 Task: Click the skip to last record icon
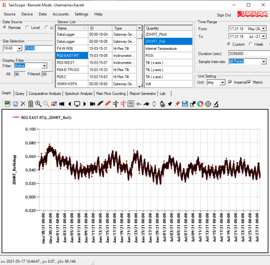(x=92, y=104)
